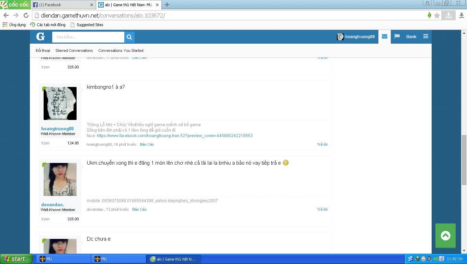This screenshot has height=264, width=467.
Task: Open the round animal-face tray icon
Action: (x=423, y=259)
